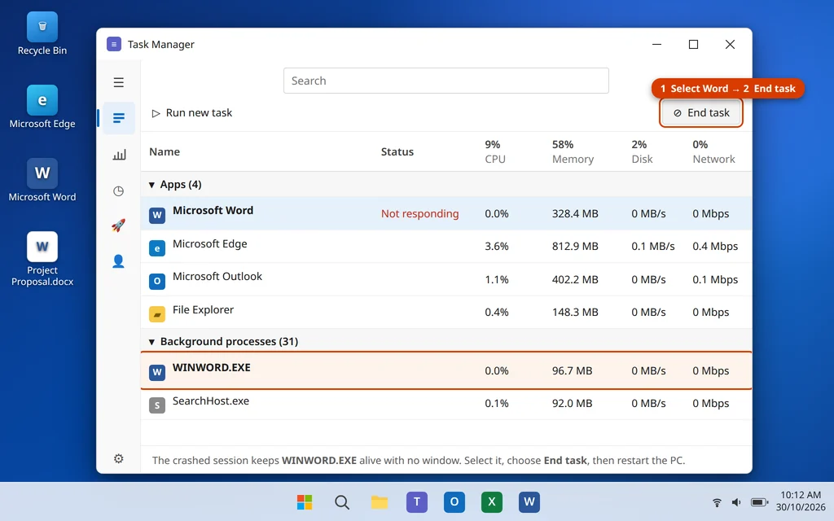The image size is (834, 521).
Task: Click 402.2 MB memory value for Outlook
Action: click(x=575, y=280)
